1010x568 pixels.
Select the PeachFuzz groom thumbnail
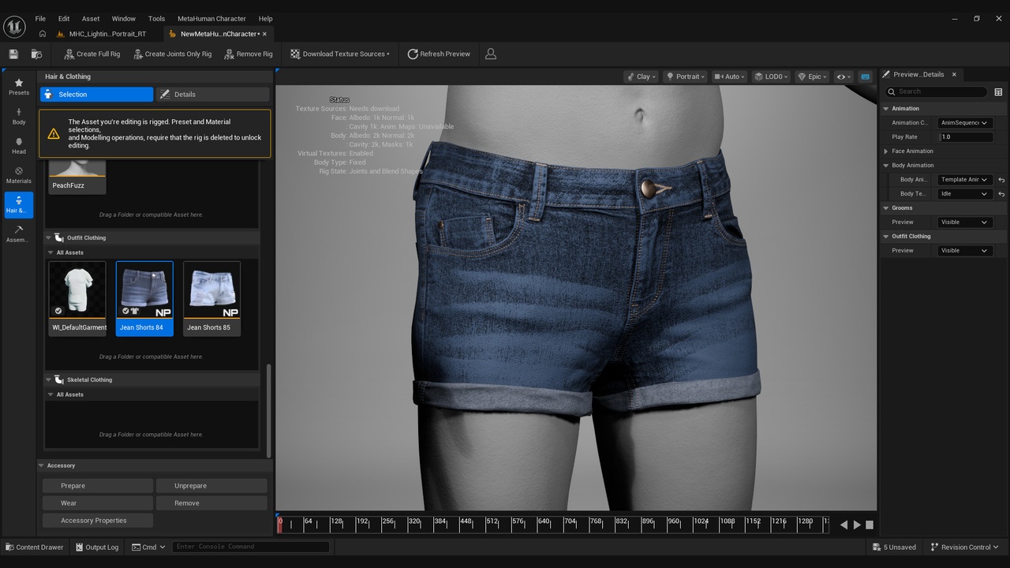[x=77, y=175]
